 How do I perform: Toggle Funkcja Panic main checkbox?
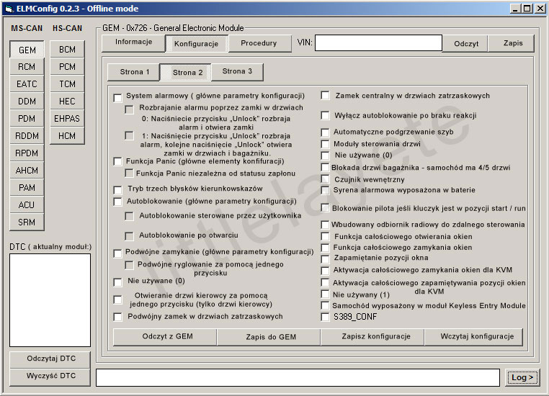(x=117, y=161)
